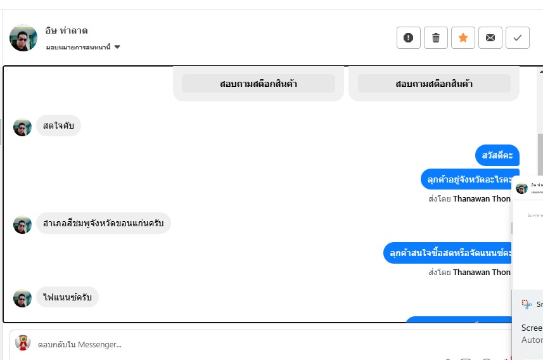Click the อิน ท่าตลาด contact name
The height and width of the screenshot is (360, 543).
pos(67,30)
